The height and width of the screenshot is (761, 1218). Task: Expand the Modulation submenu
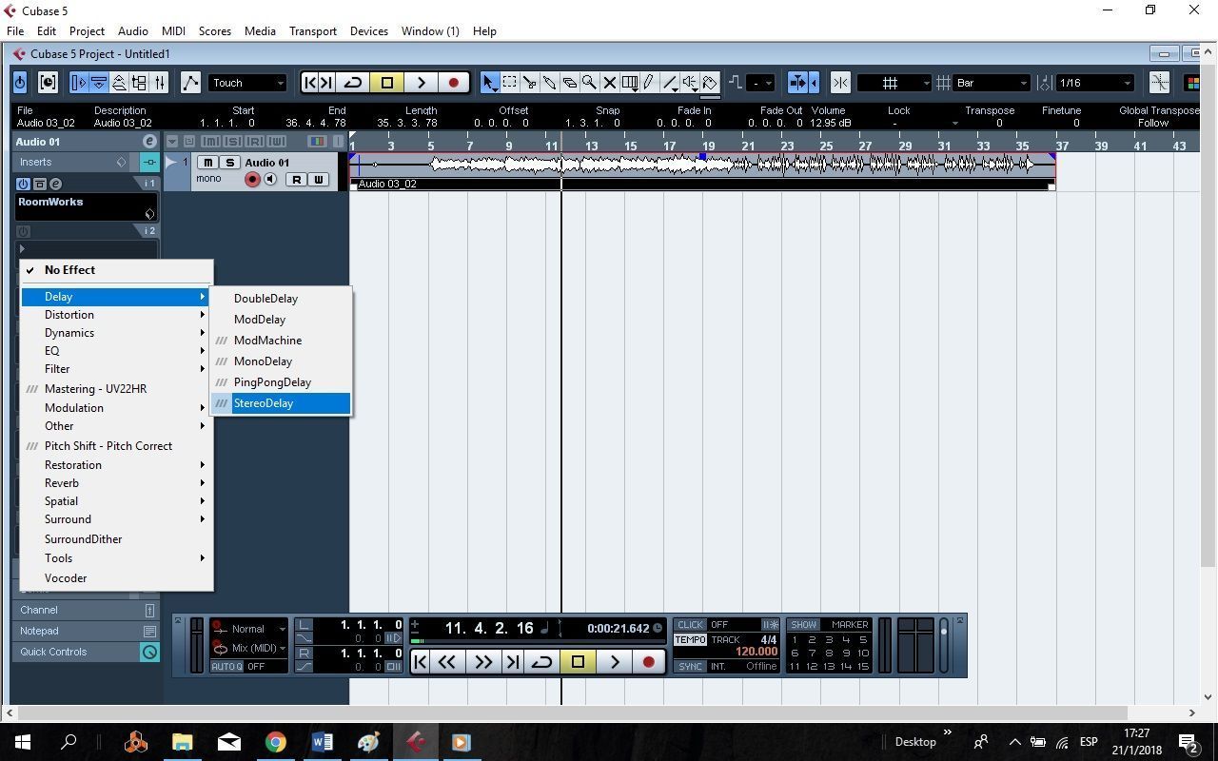pyautogui.click(x=115, y=408)
